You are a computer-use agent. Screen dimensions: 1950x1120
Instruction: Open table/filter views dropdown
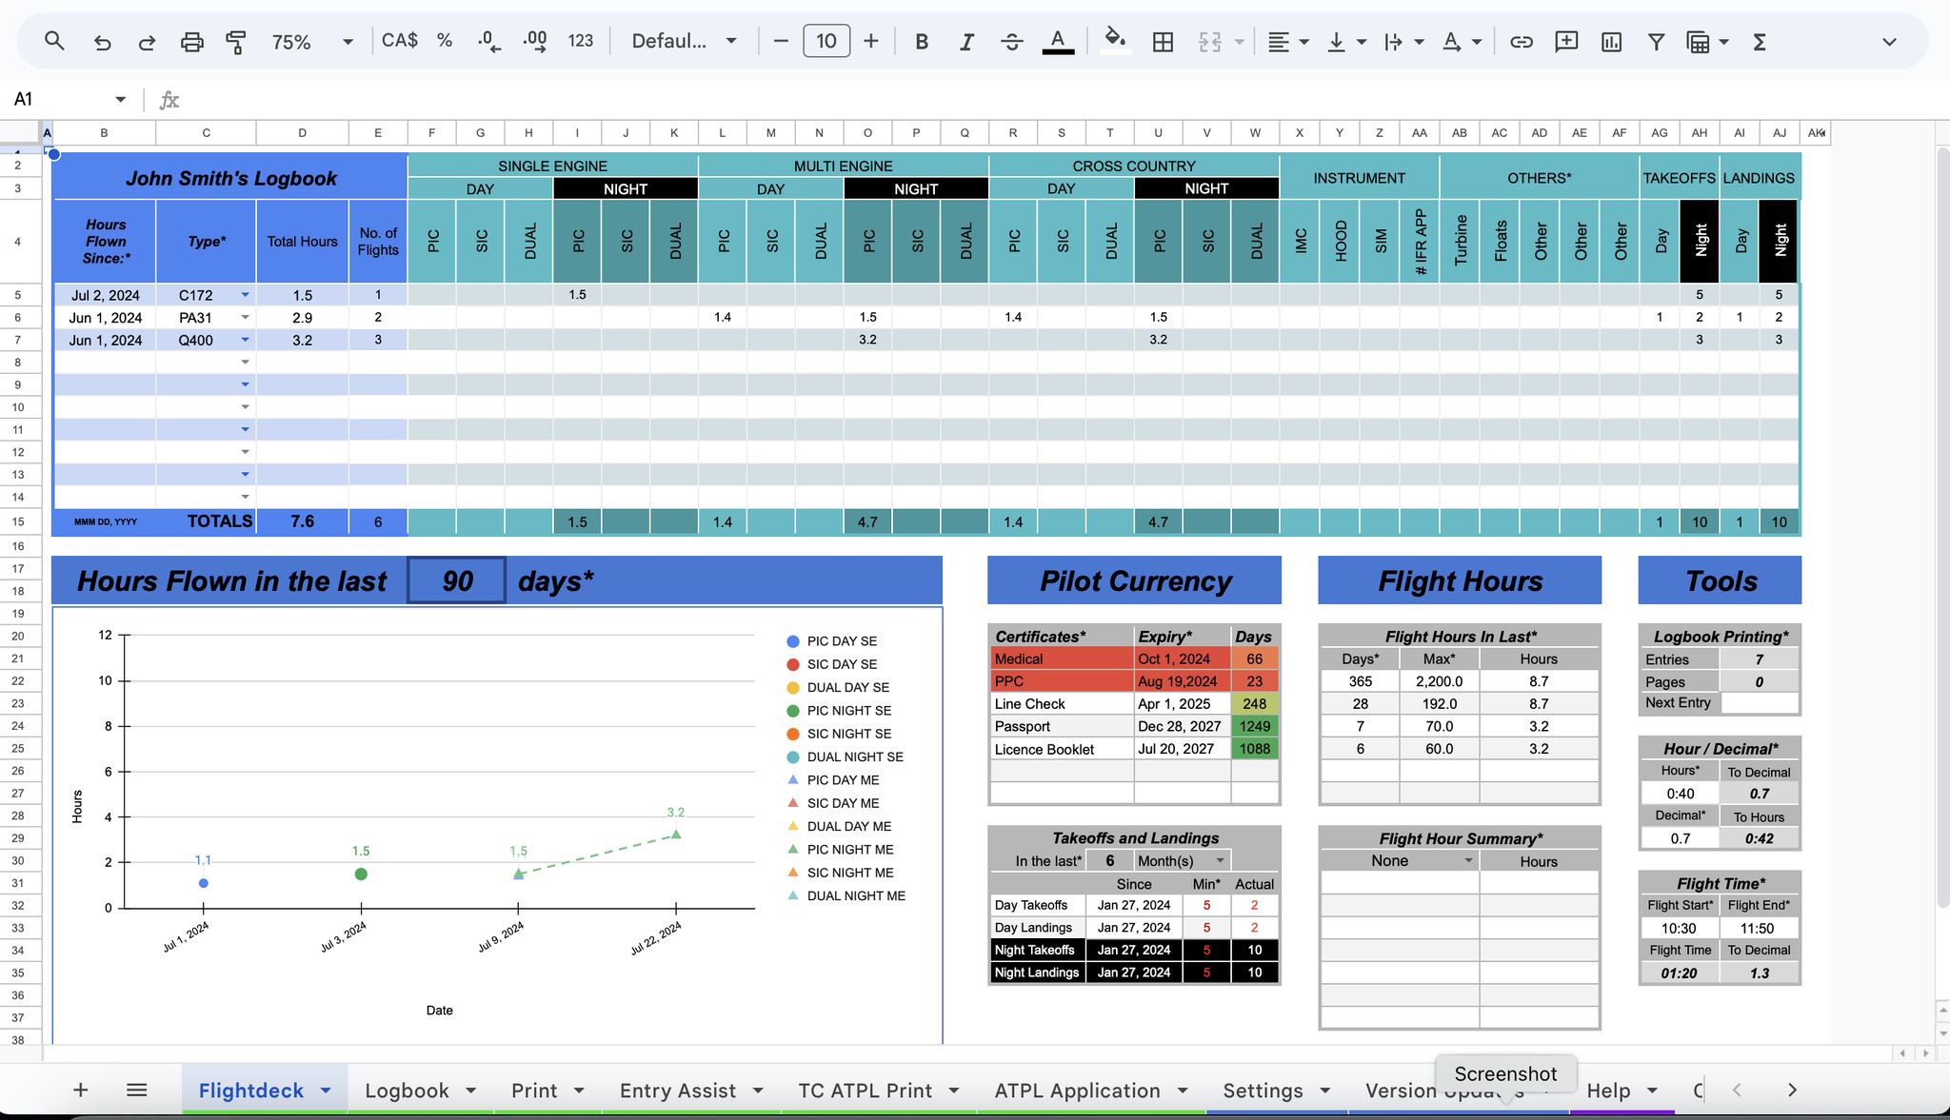point(1707,42)
